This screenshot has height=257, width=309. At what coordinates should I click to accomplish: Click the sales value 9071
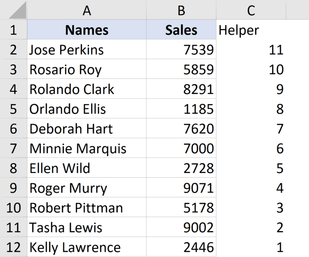coord(181,188)
